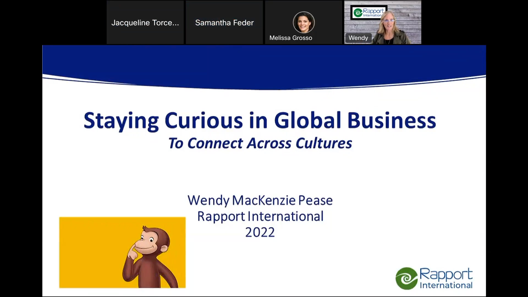Image resolution: width=528 pixels, height=297 pixels.
Task: Click 'Rapport International' text under presenter name
Action: (x=260, y=216)
